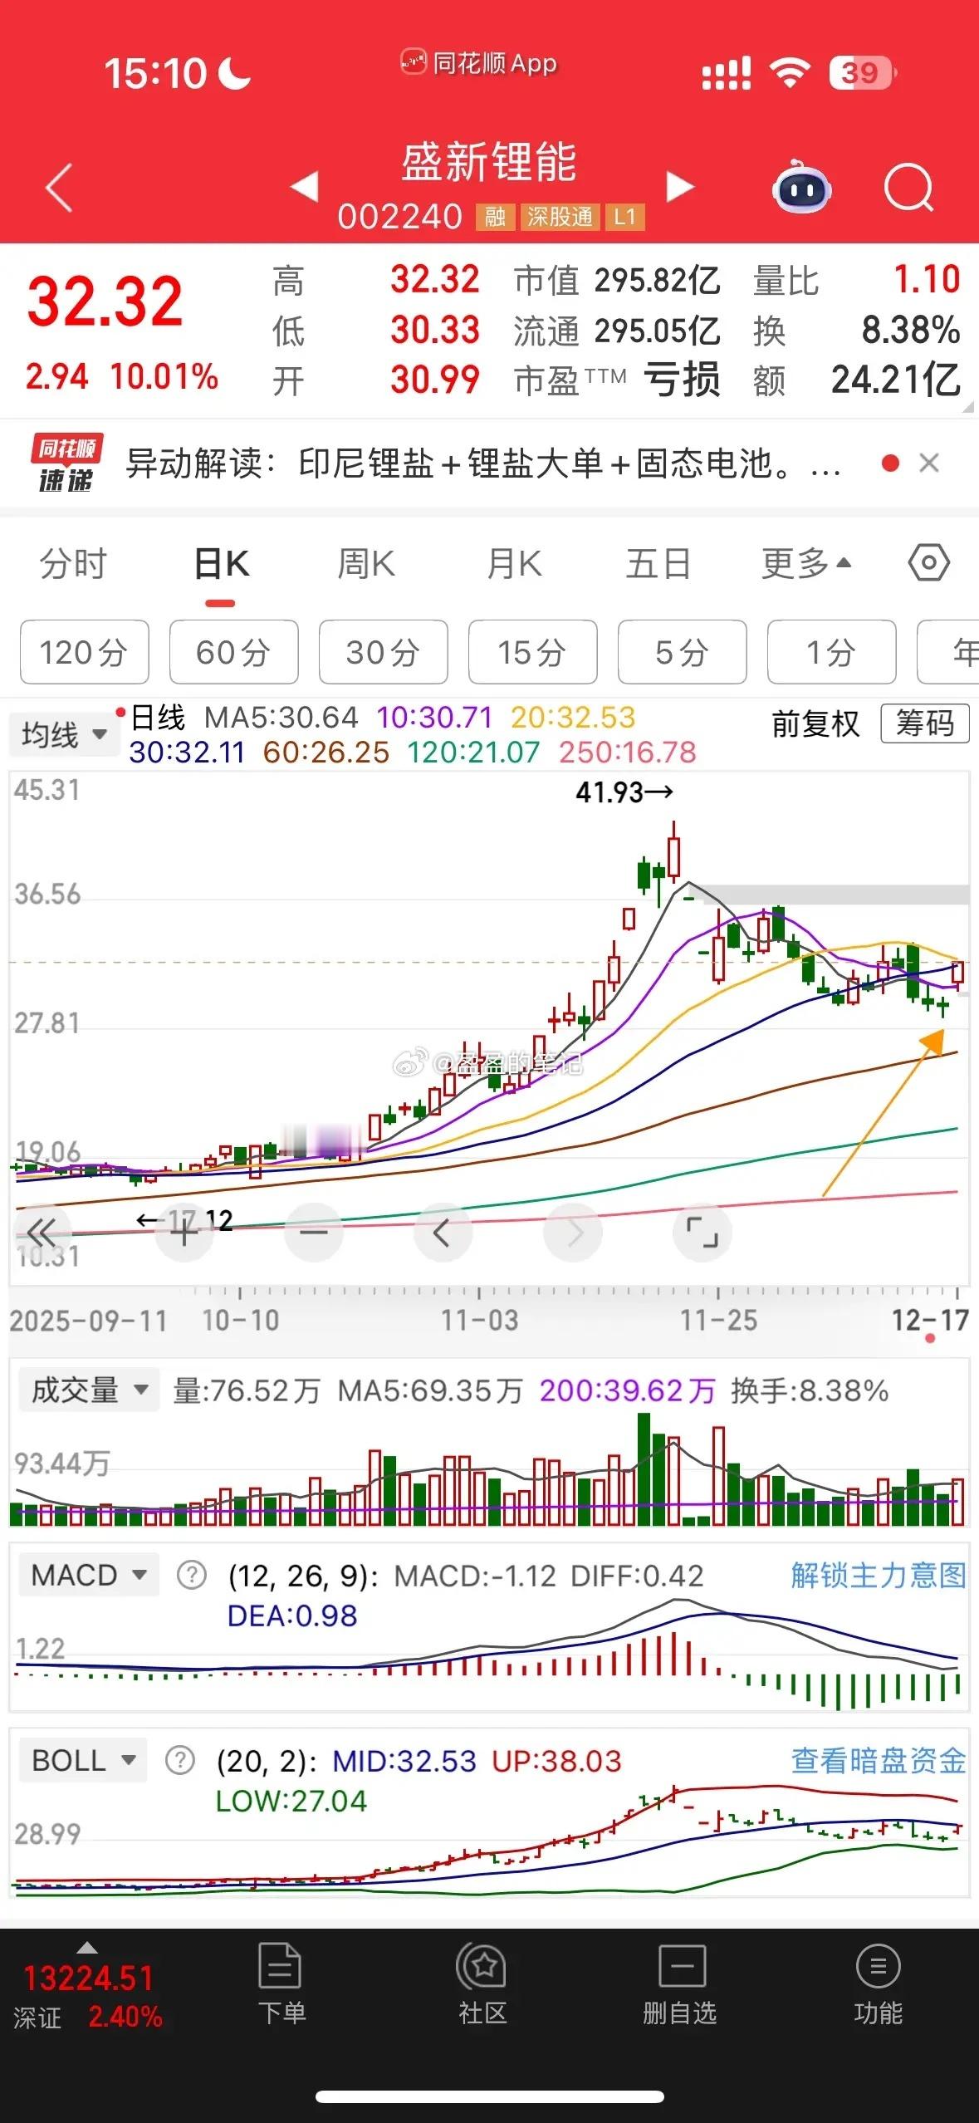
Task: Move chart right with chevron button
Action: pos(573,1233)
